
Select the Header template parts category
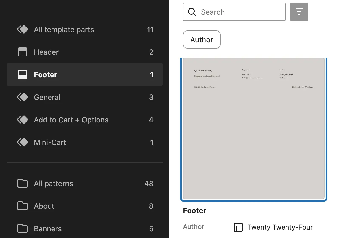click(85, 52)
